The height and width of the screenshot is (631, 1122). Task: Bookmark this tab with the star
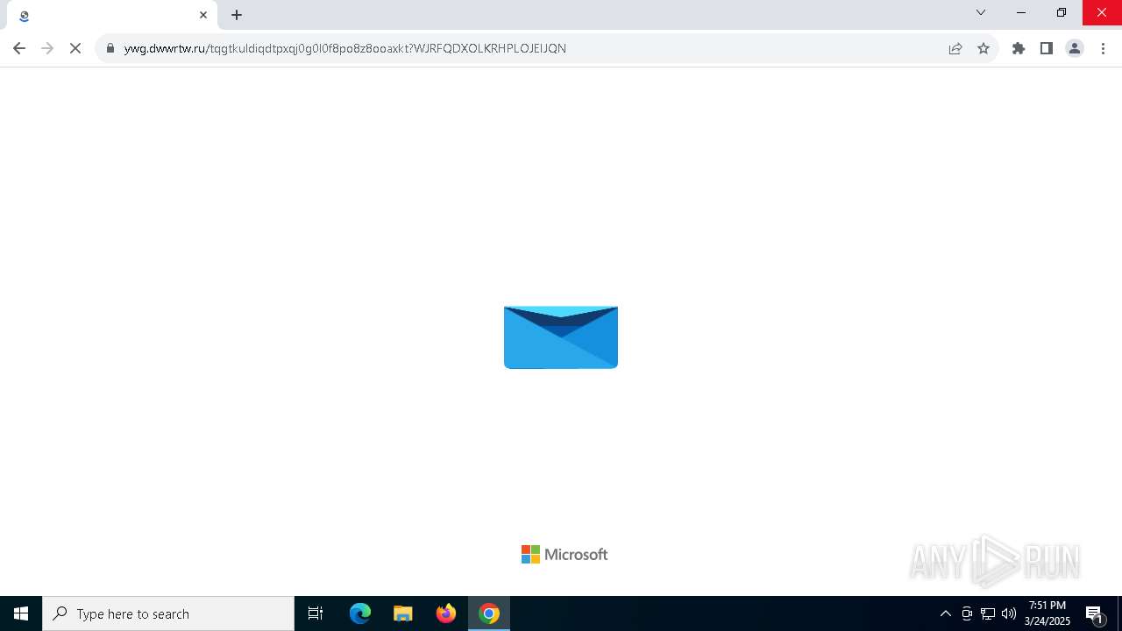[984, 48]
